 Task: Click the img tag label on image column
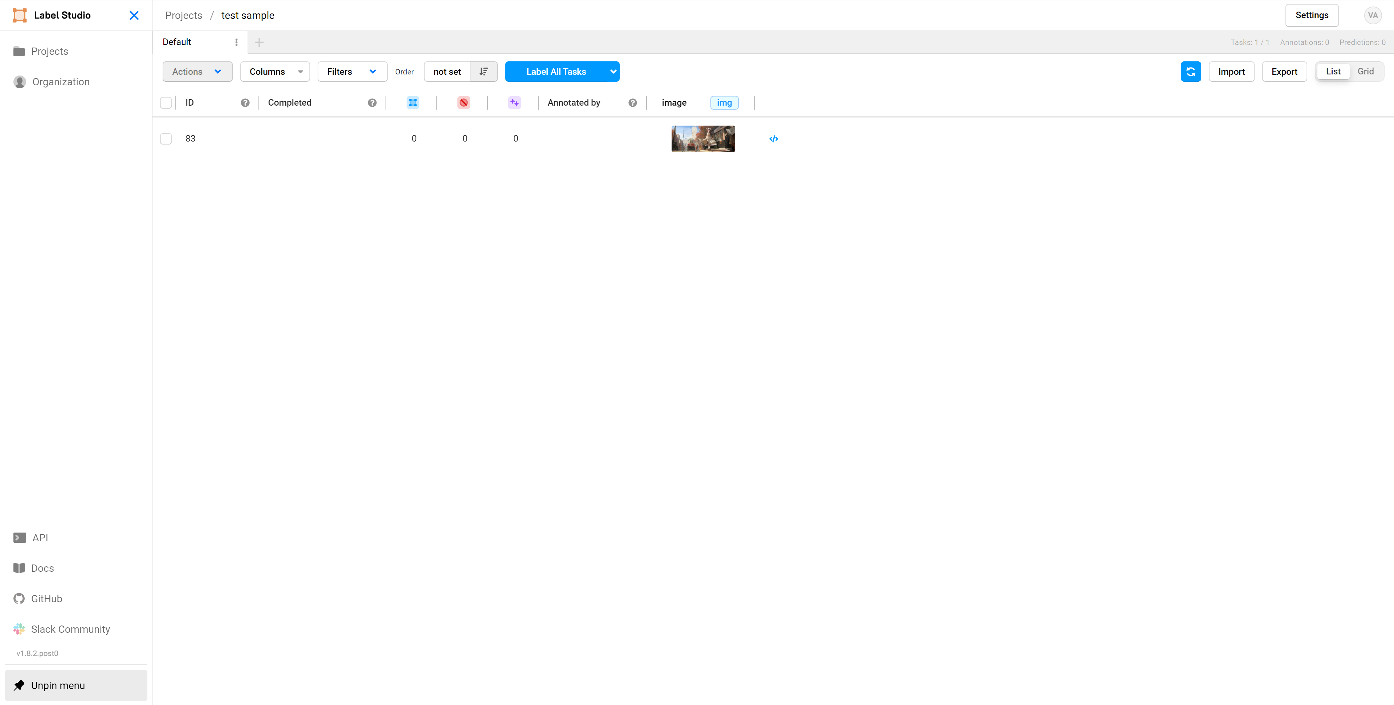[x=725, y=102]
